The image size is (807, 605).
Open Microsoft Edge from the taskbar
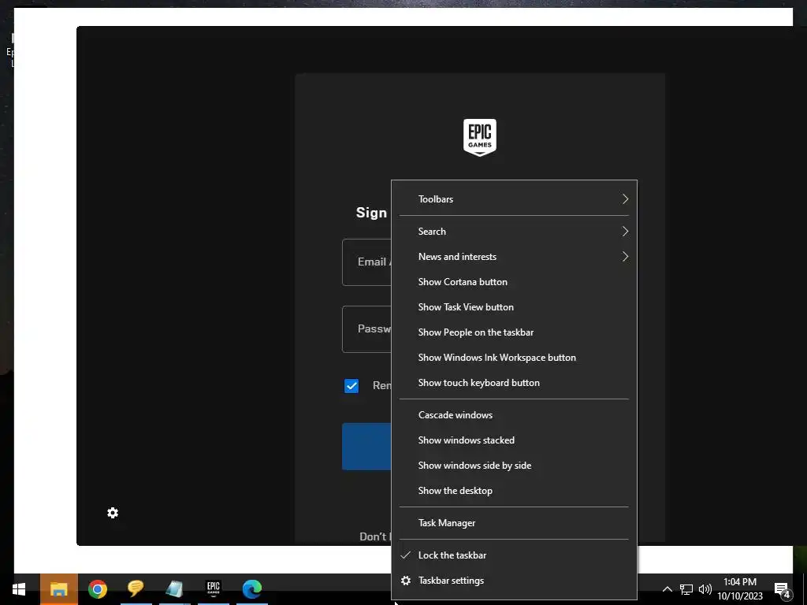252,589
